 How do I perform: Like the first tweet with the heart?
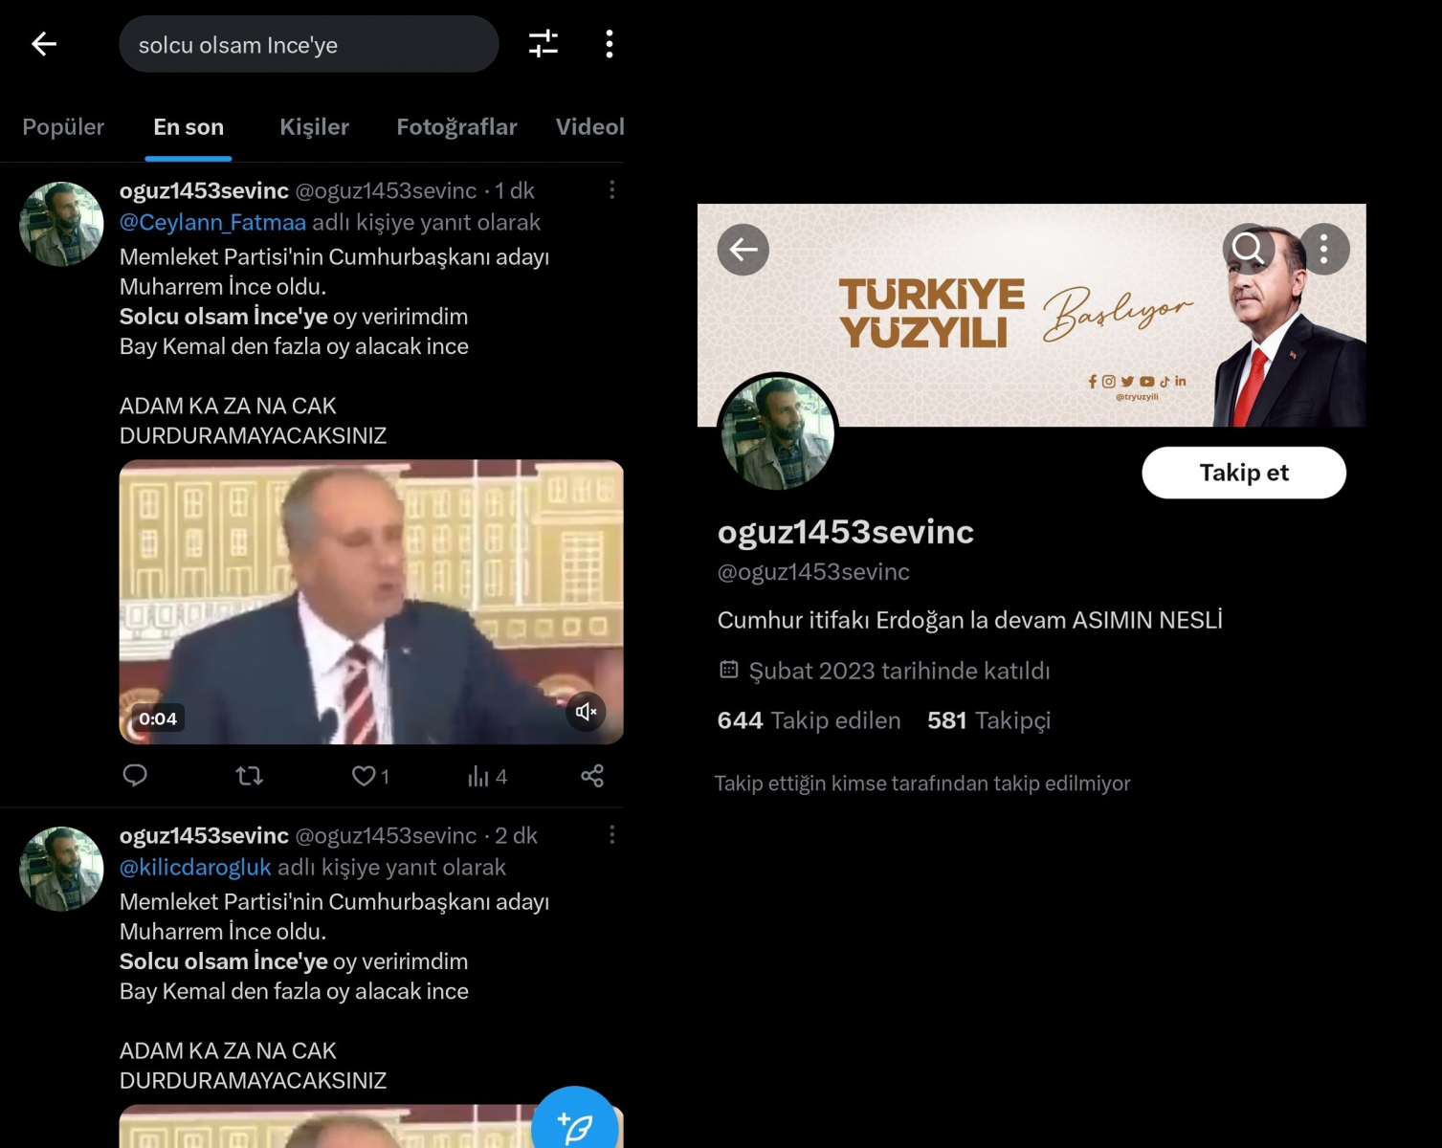coord(365,776)
